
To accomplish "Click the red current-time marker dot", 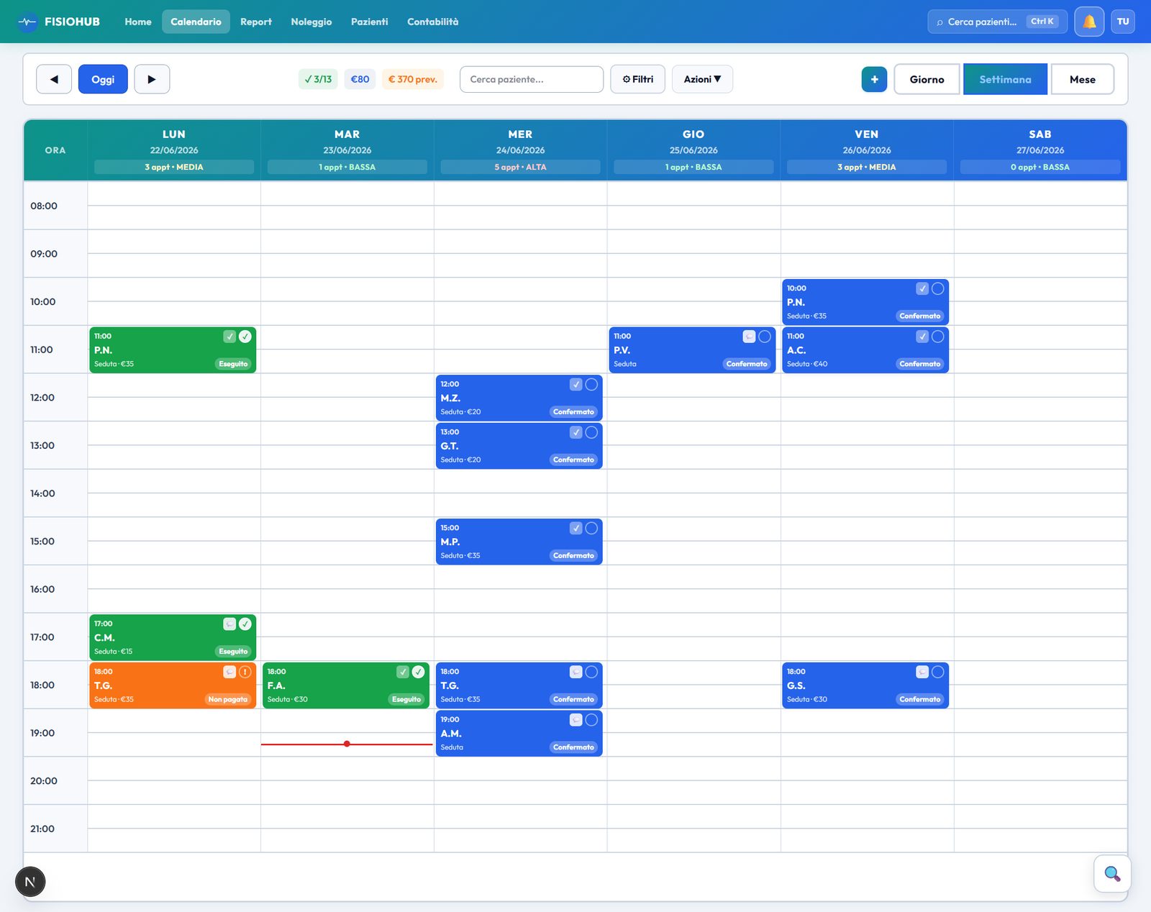I will point(347,744).
